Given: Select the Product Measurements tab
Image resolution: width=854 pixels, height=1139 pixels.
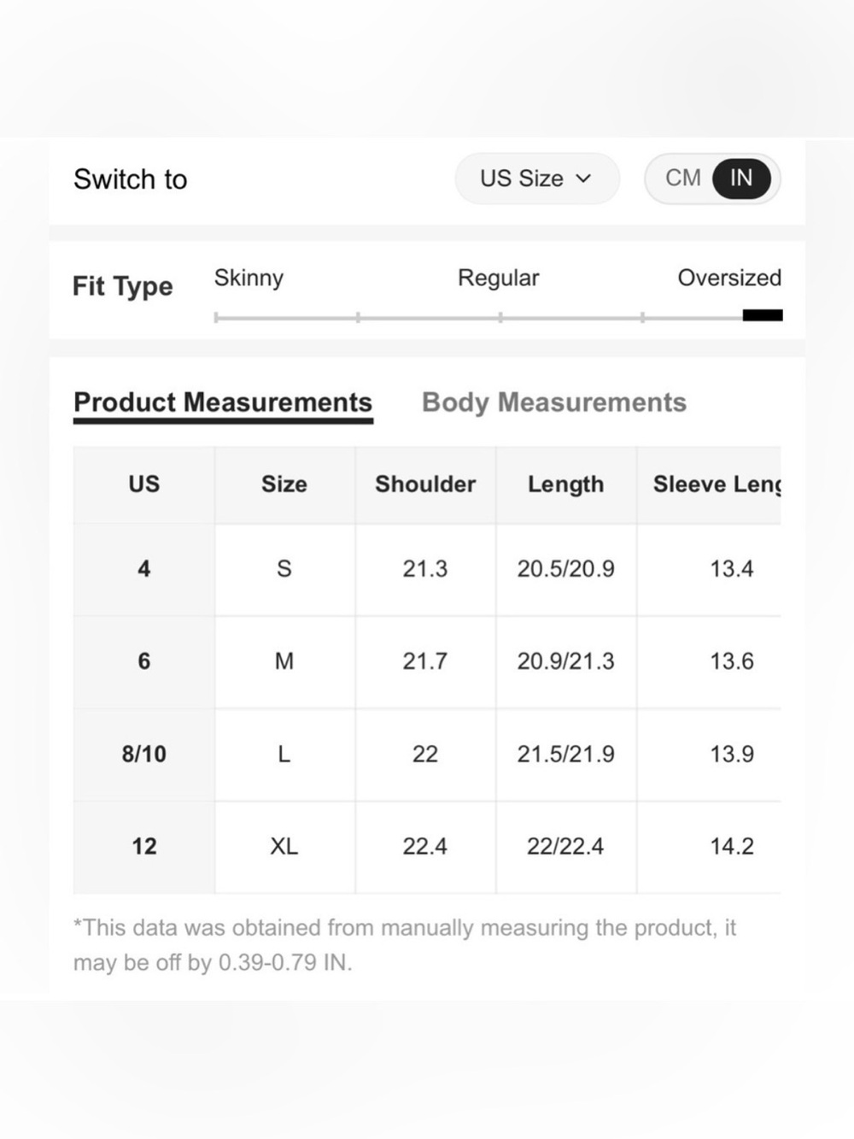Looking at the screenshot, I should tap(223, 402).
